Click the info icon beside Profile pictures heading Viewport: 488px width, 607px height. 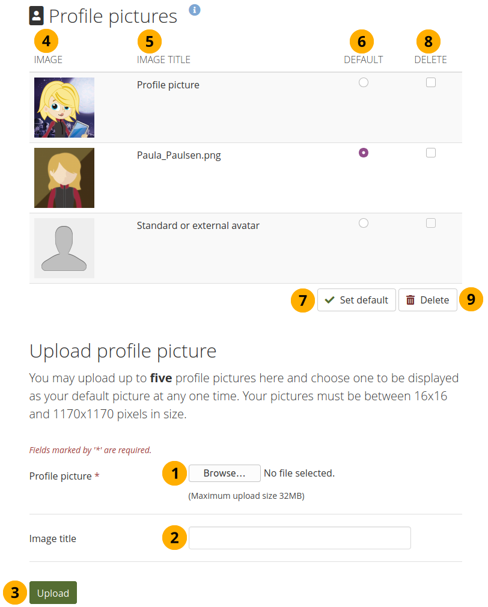pos(195,10)
